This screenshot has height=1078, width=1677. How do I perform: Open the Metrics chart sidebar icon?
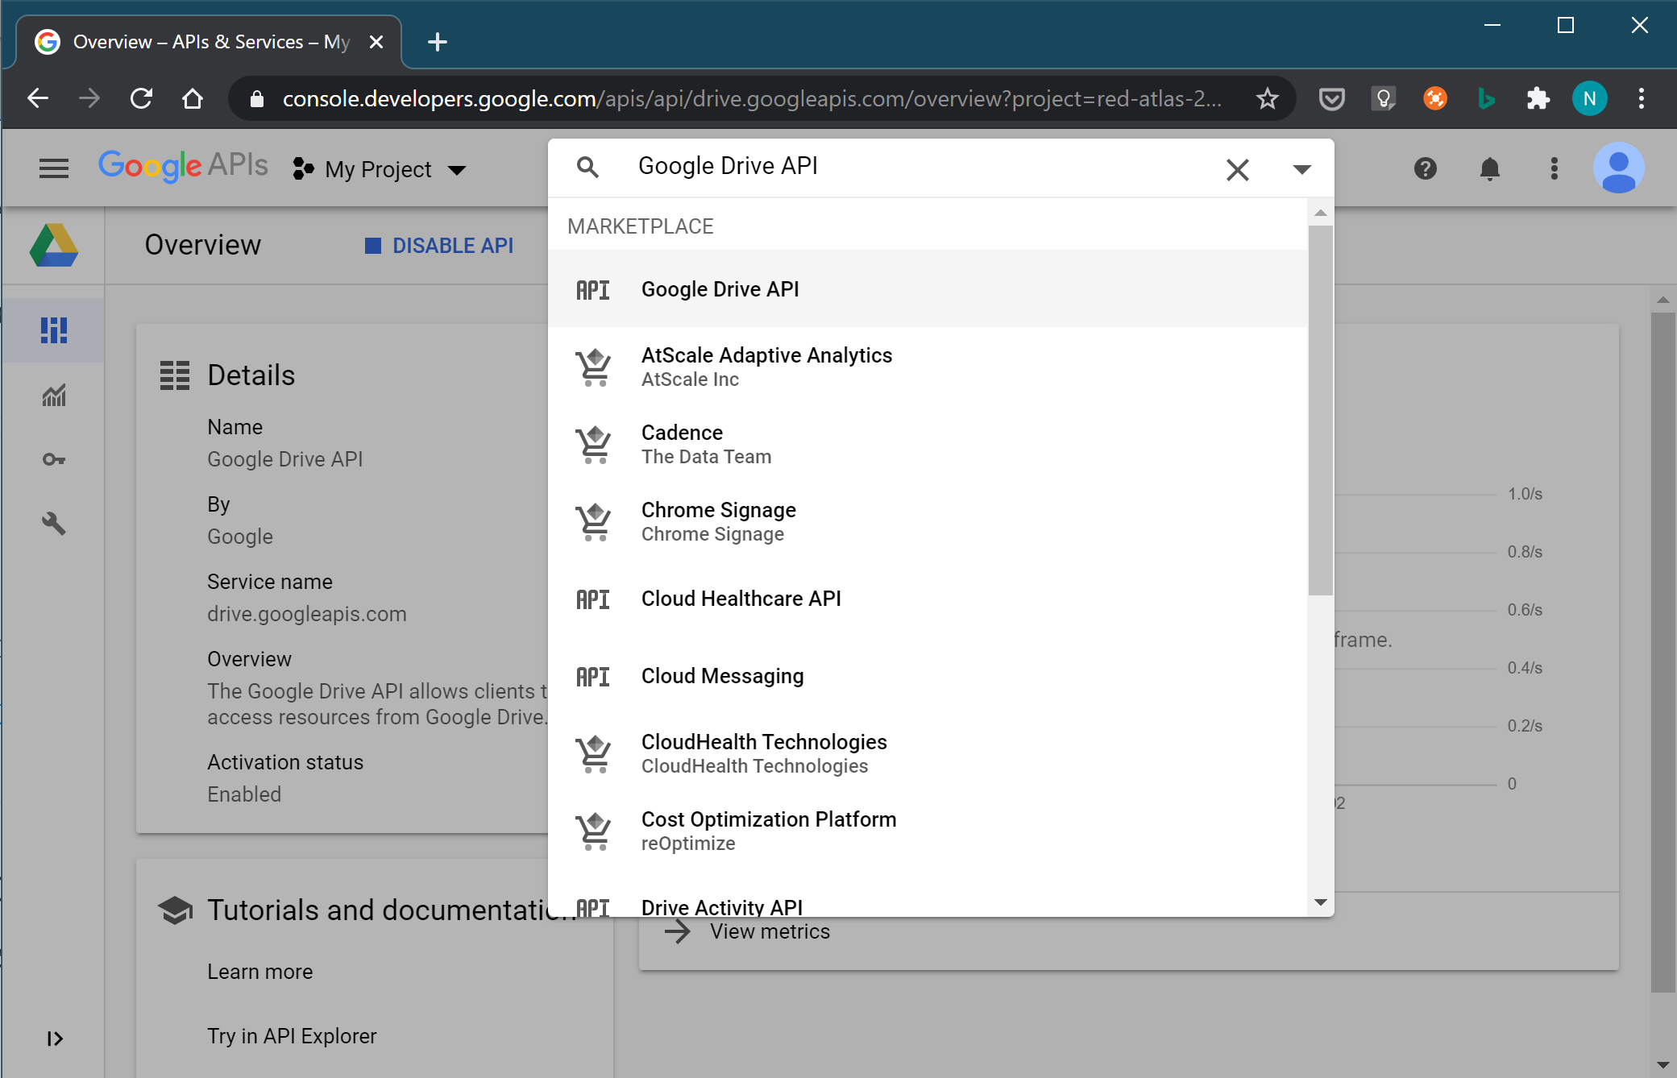coord(54,395)
